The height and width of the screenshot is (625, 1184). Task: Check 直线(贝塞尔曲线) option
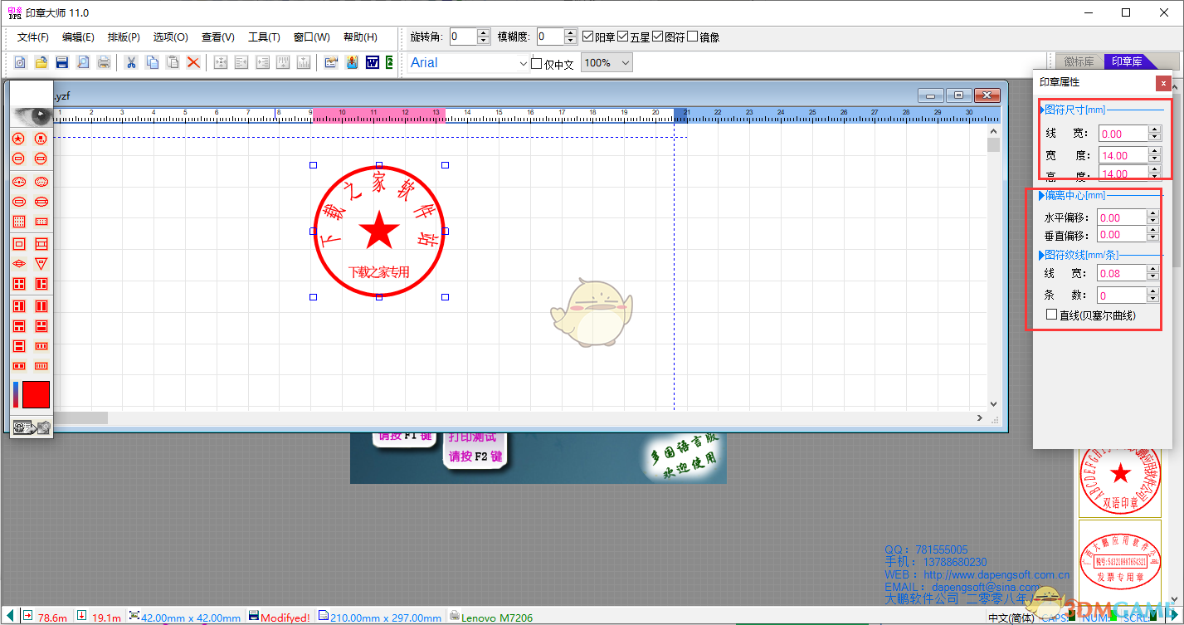click(x=1052, y=315)
